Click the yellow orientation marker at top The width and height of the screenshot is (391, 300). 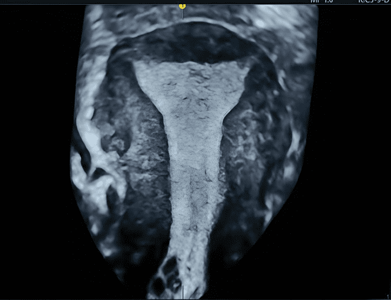pyautogui.click(x=183, y=5)
